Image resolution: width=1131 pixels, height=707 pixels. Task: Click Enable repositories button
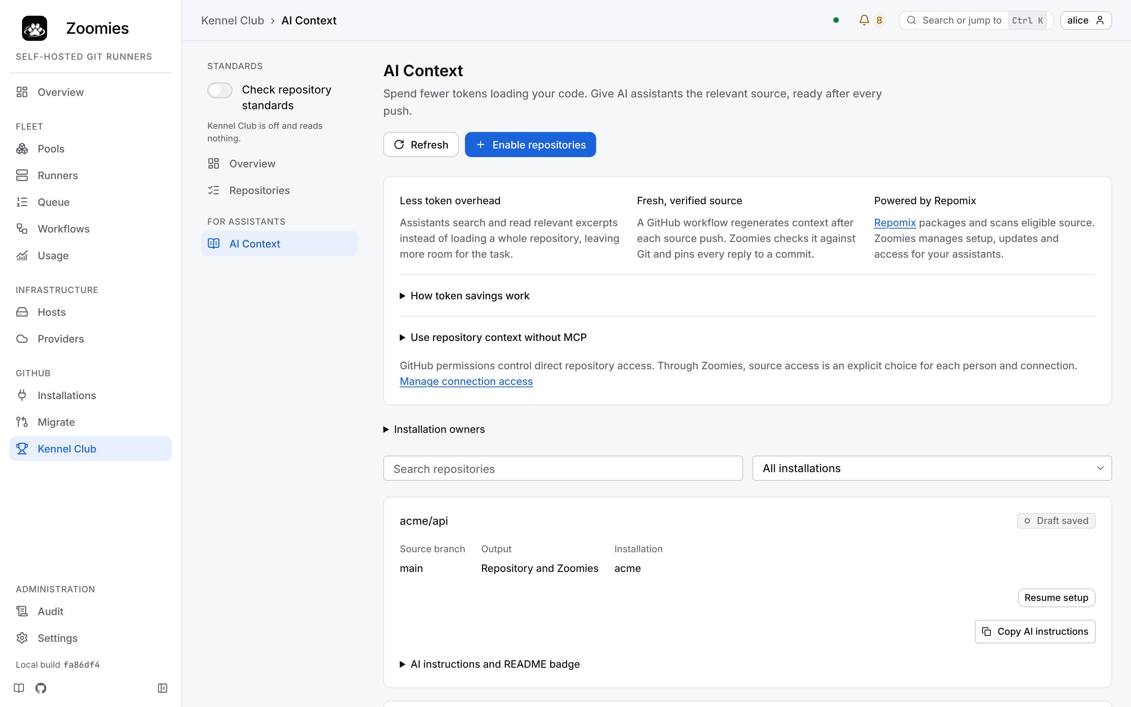[x=530, y=145]
